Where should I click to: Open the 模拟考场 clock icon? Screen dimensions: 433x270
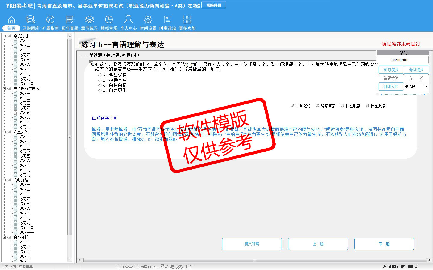point(109,20)
